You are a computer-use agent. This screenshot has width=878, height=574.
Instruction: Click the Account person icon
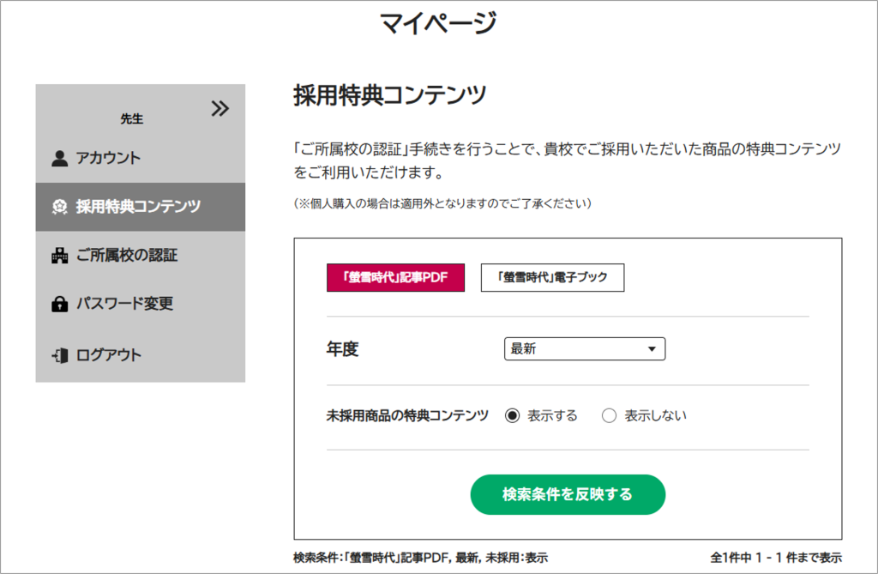59,158
